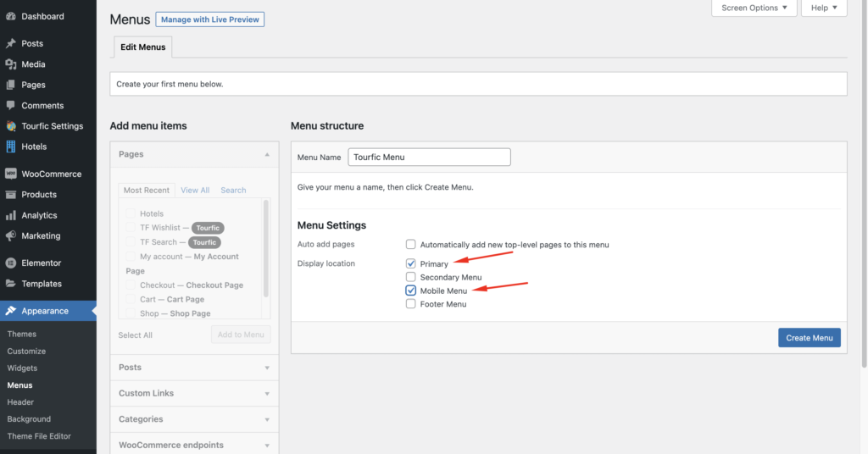
Task: Open Themes in the Appearance submenu
Action: click(21, 334)
